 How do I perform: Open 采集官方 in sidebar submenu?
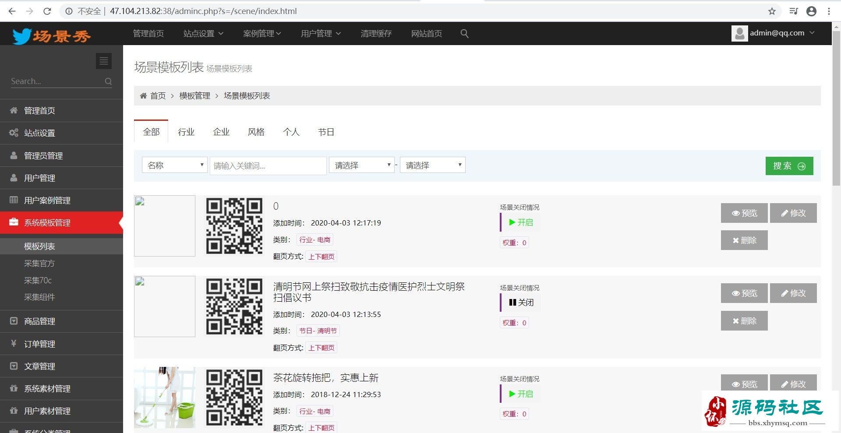click(x=39, y=263)
